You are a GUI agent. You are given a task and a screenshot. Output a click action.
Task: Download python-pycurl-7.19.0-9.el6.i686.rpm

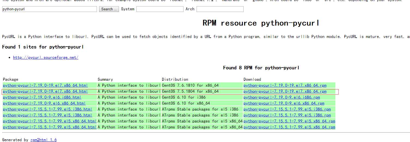pos(282,97)
